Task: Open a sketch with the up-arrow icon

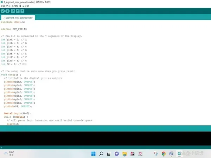Action: (x=18, y=11)
